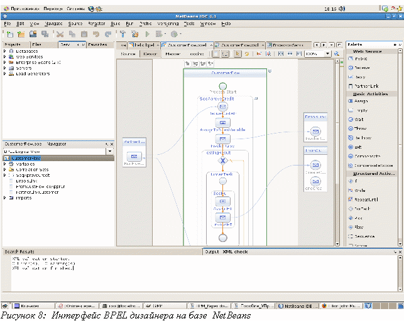Select the Invoke activity in Palette
Screen dimensions: 404x321
360,58
